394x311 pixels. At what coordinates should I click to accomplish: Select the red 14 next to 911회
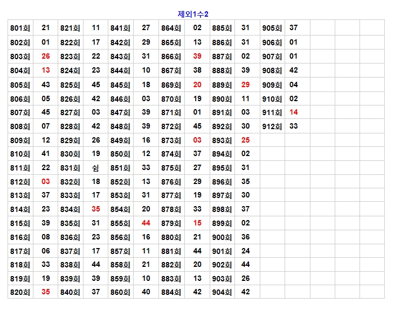click(x=294, y=112)
